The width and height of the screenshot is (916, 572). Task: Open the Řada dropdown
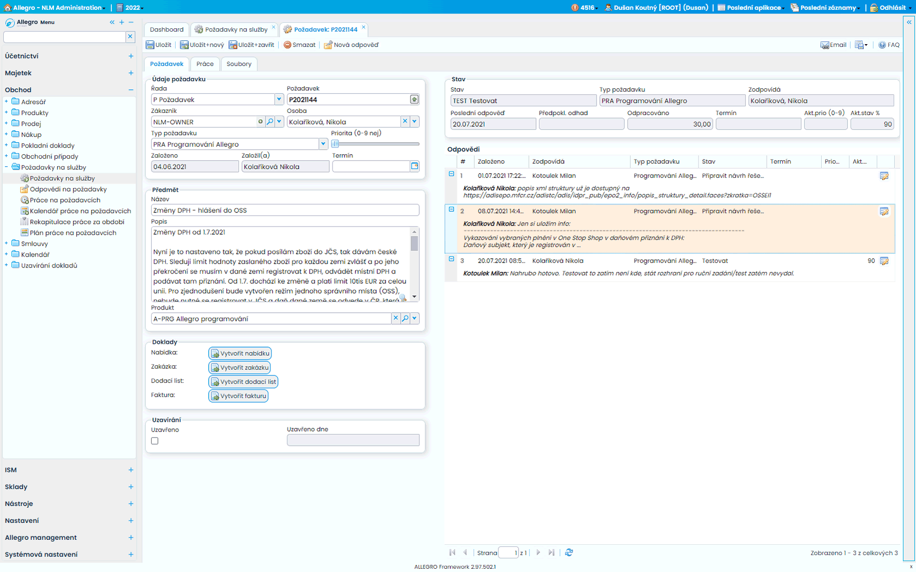[279, 99]
